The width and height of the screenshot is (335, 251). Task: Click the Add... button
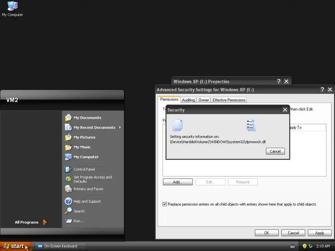pyautogui.click(x=178, y=182)
